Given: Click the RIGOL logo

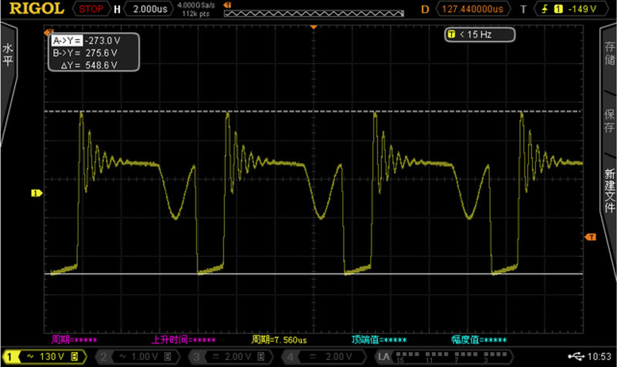Looking at the screenshot, I should pyautogui.click(x=37, y=9).
